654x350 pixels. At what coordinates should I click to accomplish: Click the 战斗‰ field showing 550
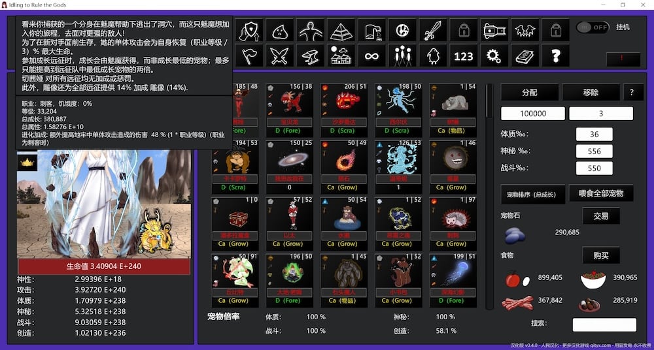coord(594,168)
